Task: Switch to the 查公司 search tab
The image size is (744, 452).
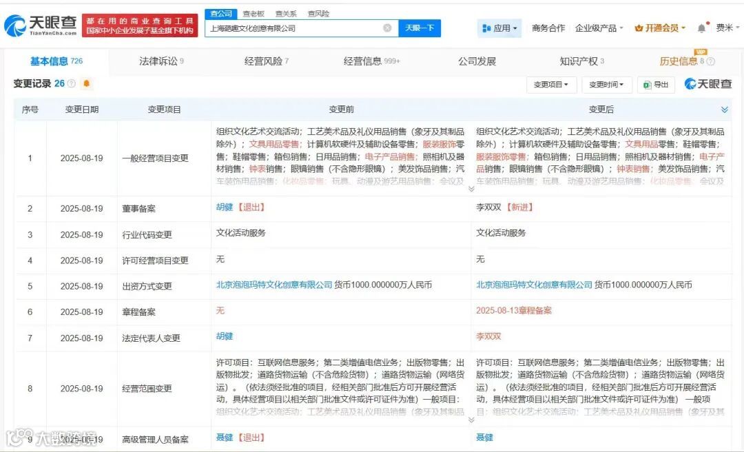Action: pos(221,13)
